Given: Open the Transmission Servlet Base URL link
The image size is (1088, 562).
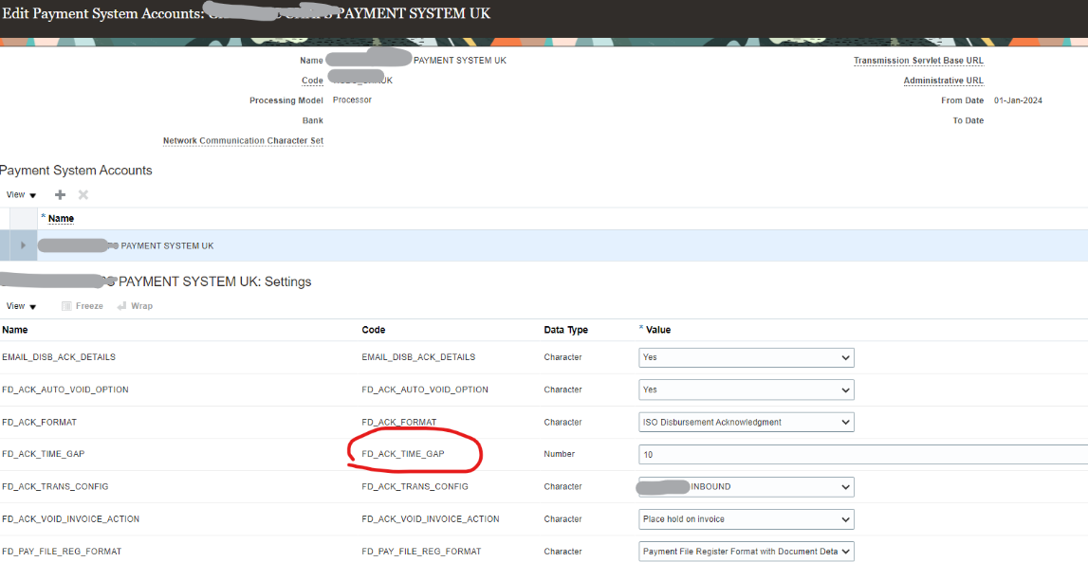Looking at the screenshot, I should coord(916,60).
